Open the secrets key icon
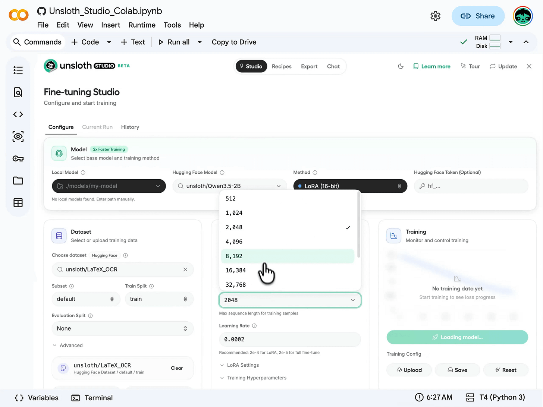 (x=18, y=159)
